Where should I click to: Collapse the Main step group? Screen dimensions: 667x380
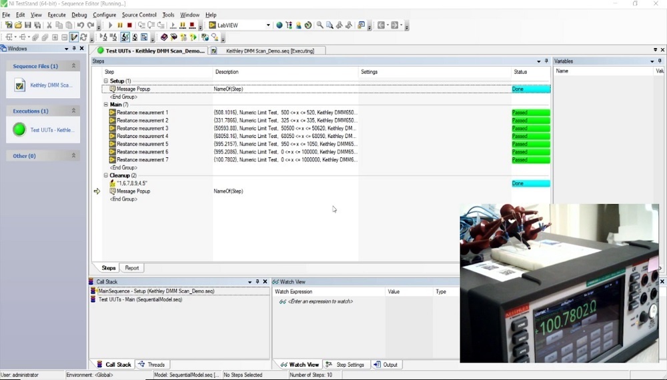click(x=106, y=104)
